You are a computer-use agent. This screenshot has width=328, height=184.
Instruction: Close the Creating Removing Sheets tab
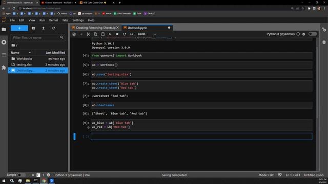pyautogui.click(x=117, y=28)
